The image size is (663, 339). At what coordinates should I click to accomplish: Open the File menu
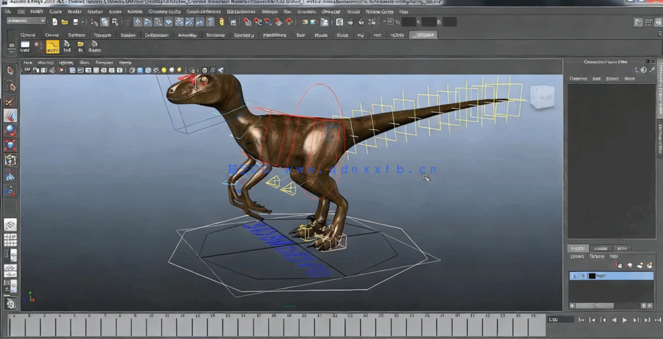coord(8,11)
